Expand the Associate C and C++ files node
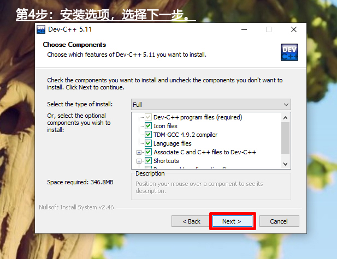The height and width of the screenshot is (259, 337). point(139,152)
